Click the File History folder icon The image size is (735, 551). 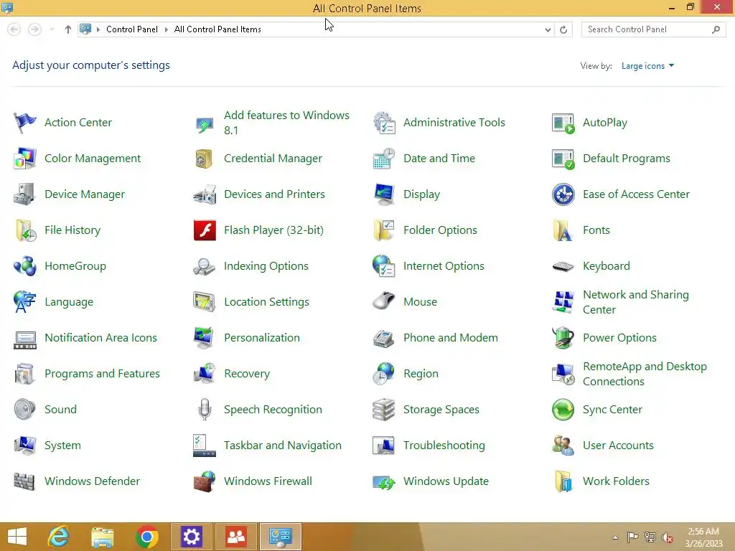(x=24, y=230)
